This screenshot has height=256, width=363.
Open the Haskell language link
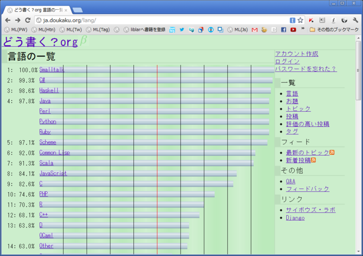tap(49, 90)
